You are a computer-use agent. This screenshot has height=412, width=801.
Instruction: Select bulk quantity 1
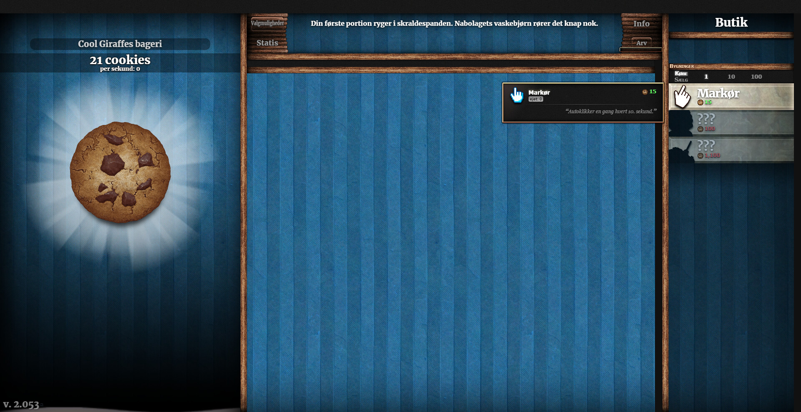706,77
